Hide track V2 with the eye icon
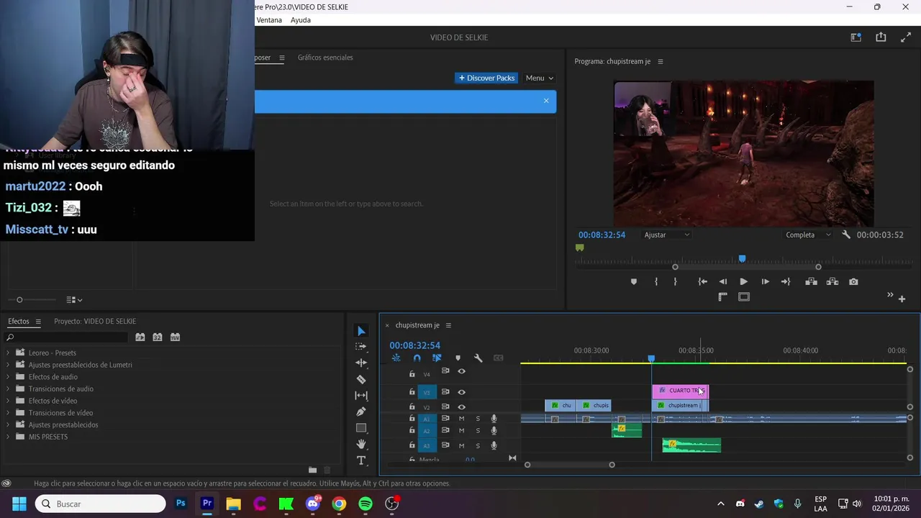921x518 pixels. point(461,406)
